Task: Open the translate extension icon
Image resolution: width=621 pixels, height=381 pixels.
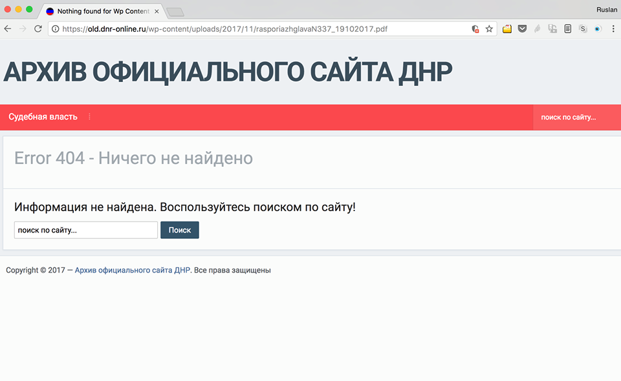Action: click(552, 29)
